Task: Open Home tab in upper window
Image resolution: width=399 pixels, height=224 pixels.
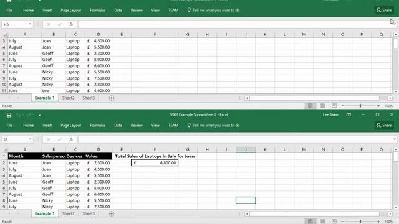Action: (29, 10)
